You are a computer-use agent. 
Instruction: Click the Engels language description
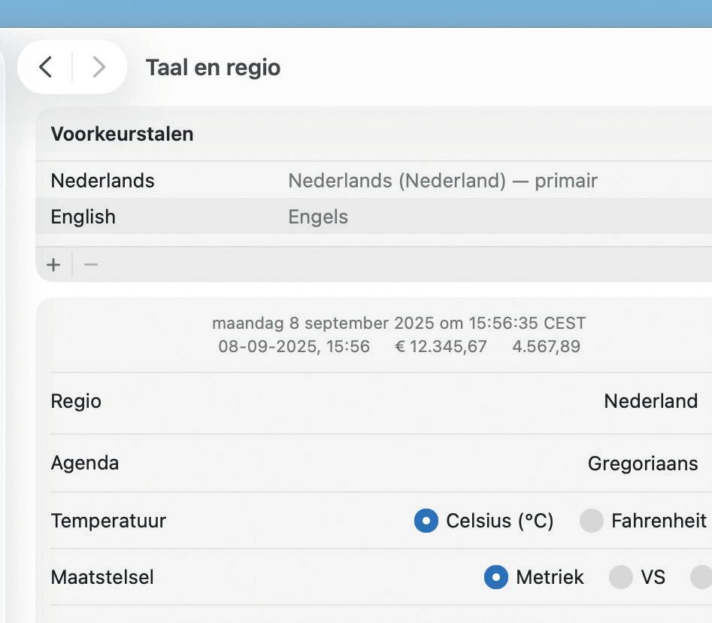(318, 217)
